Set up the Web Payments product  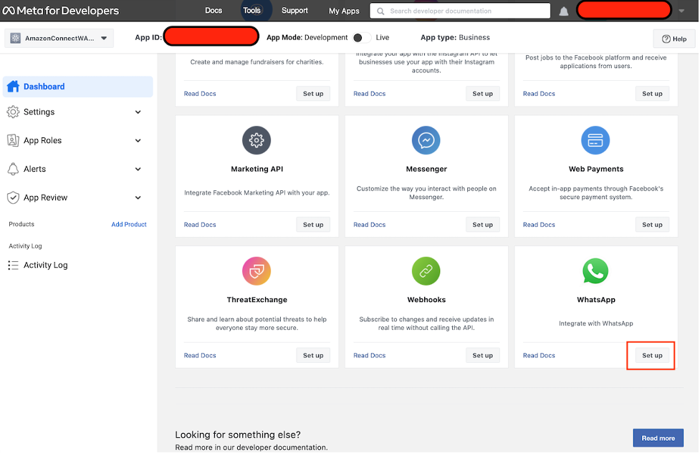[652, 225]
